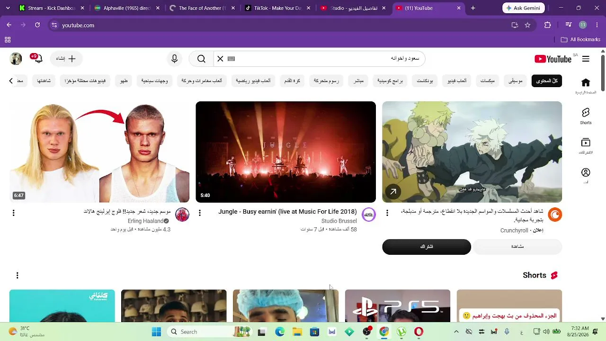Click the install app icon in address bar
Image resolution: width=606 pixels, height=341 pixels.
pyautogui.click(x=515, y=25)
